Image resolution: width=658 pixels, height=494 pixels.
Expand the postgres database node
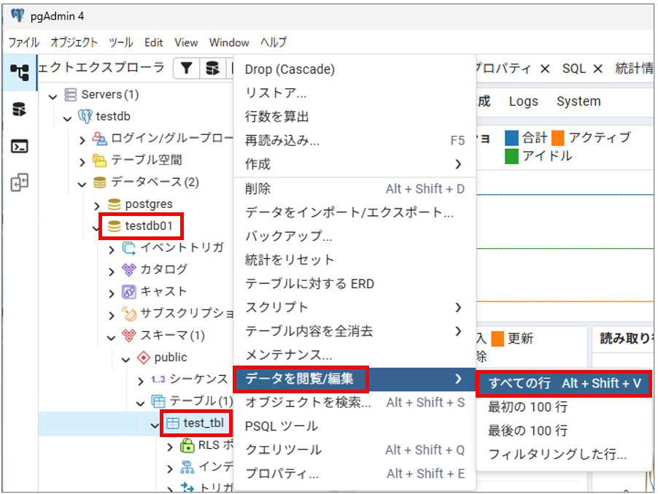tap(97, 206)
